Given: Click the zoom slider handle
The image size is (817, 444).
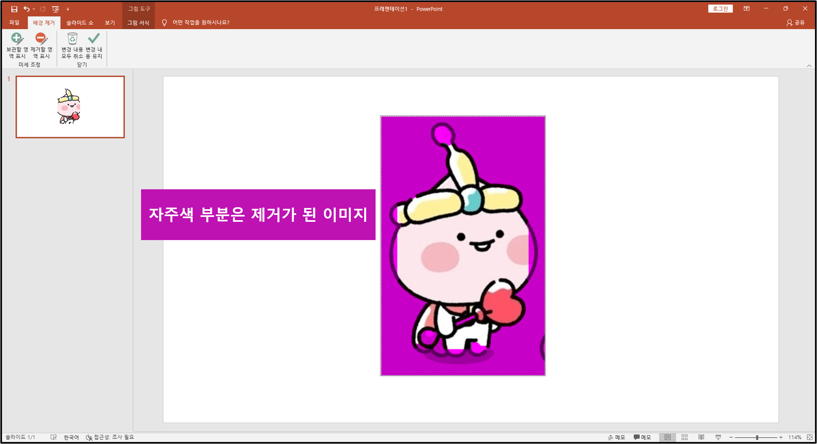Looking at the screenshot, I should pos(757,437).
